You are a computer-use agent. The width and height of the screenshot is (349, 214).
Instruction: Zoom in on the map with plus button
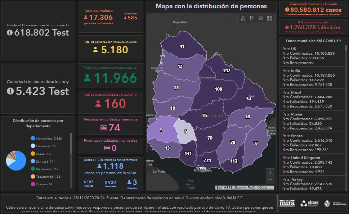[x=270, y=172]
